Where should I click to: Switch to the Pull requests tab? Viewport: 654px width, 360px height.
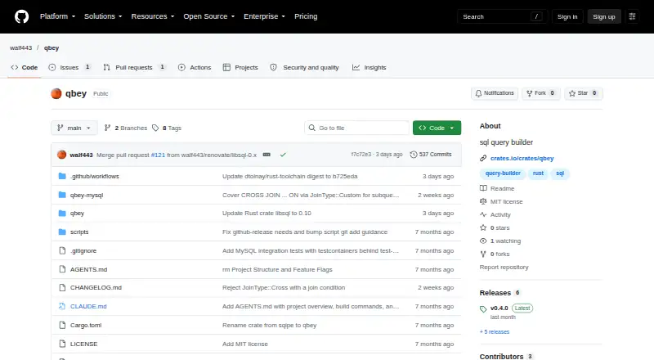point(134,67)
